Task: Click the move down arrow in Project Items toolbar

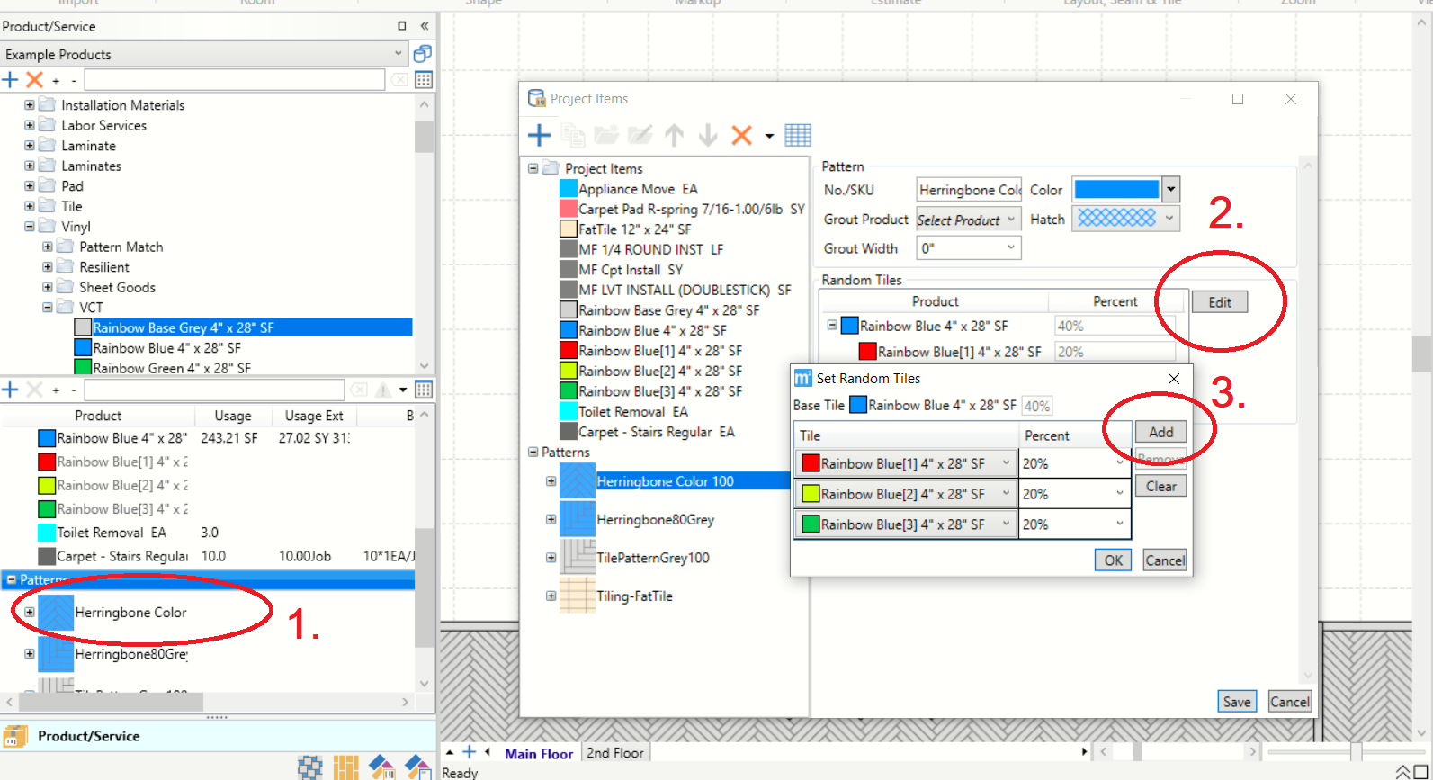Action: (x=708, y=136)
